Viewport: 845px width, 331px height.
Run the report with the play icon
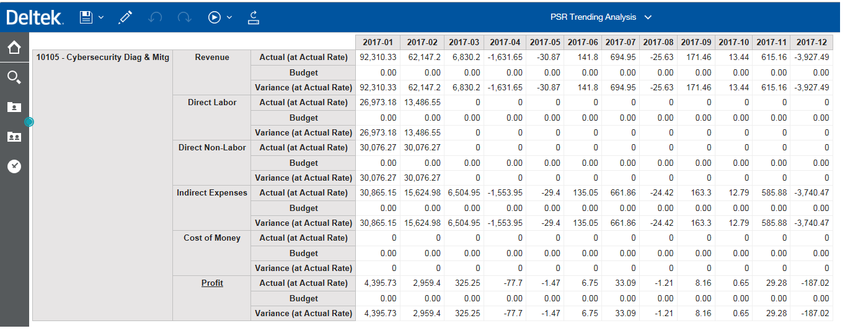click(x=214, y=17)
